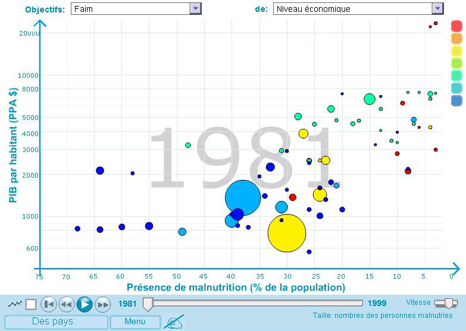Click the hand-writing annotation icon
The height and width of the screenshot is (331, 466).
(x=174, y=322)
